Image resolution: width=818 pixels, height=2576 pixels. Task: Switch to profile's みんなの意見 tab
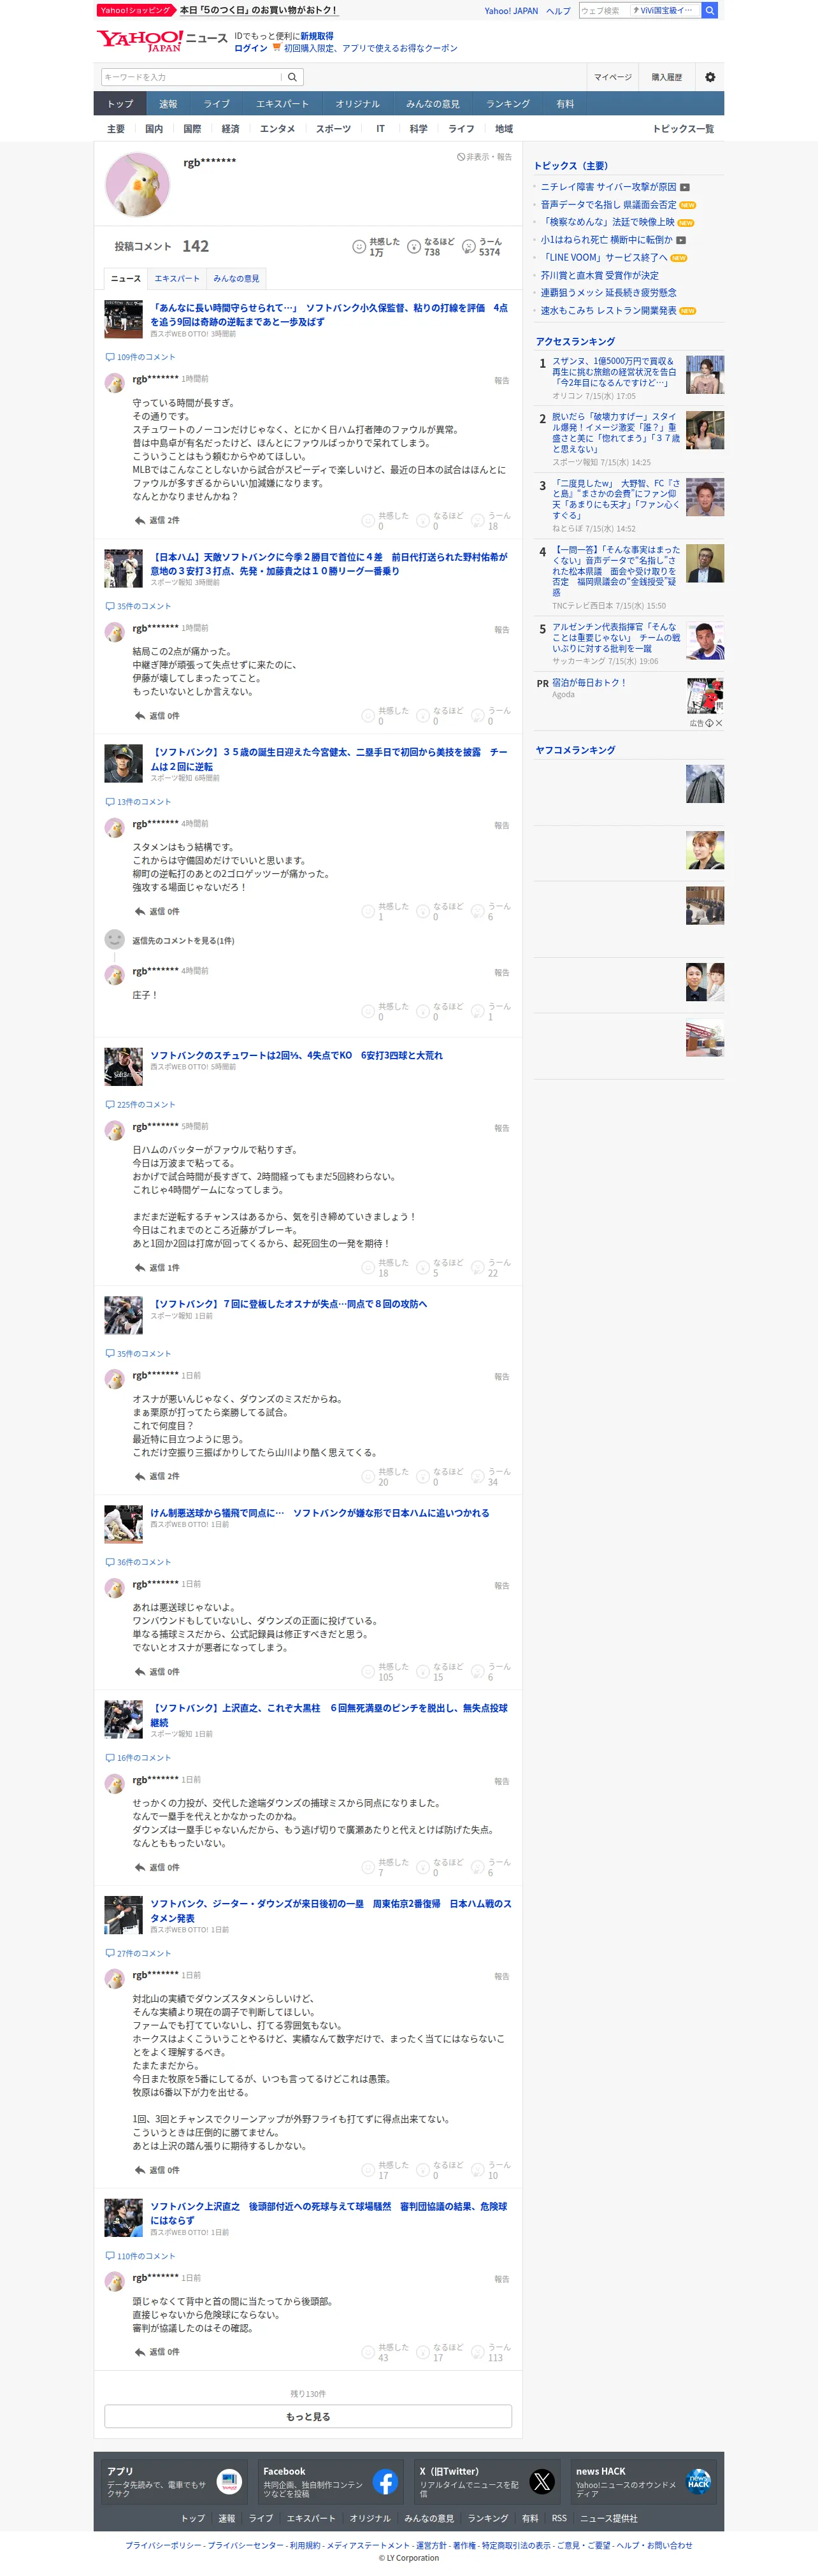236,279
